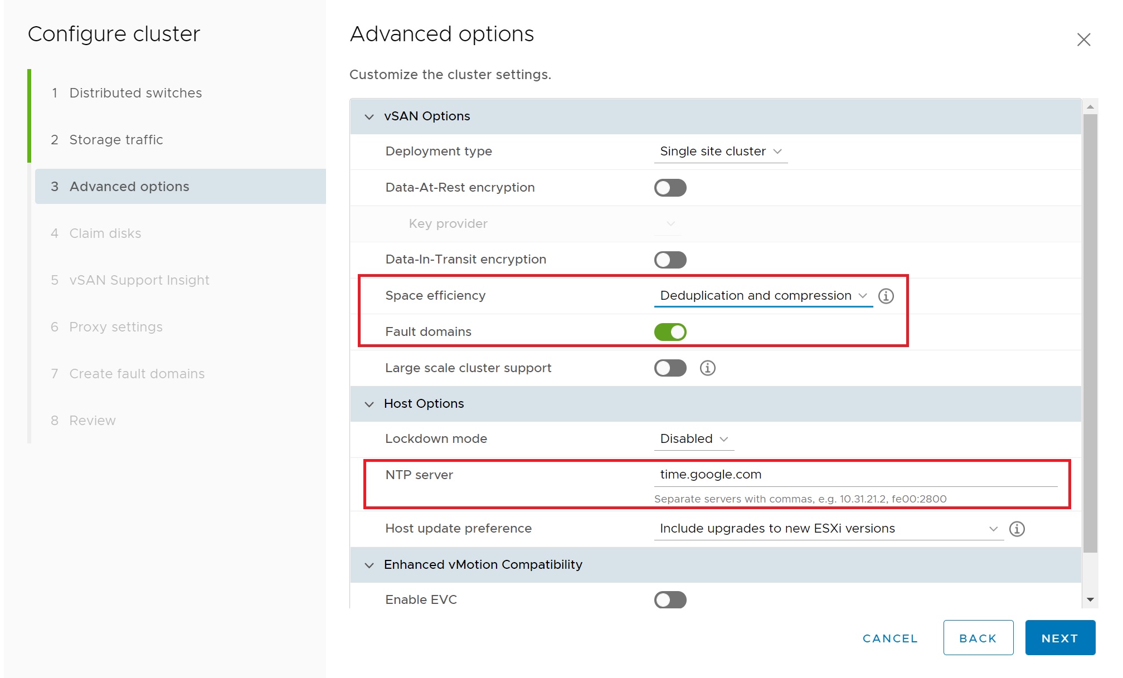Enable Data-At-Rest encryption toggle

(670, 188)
